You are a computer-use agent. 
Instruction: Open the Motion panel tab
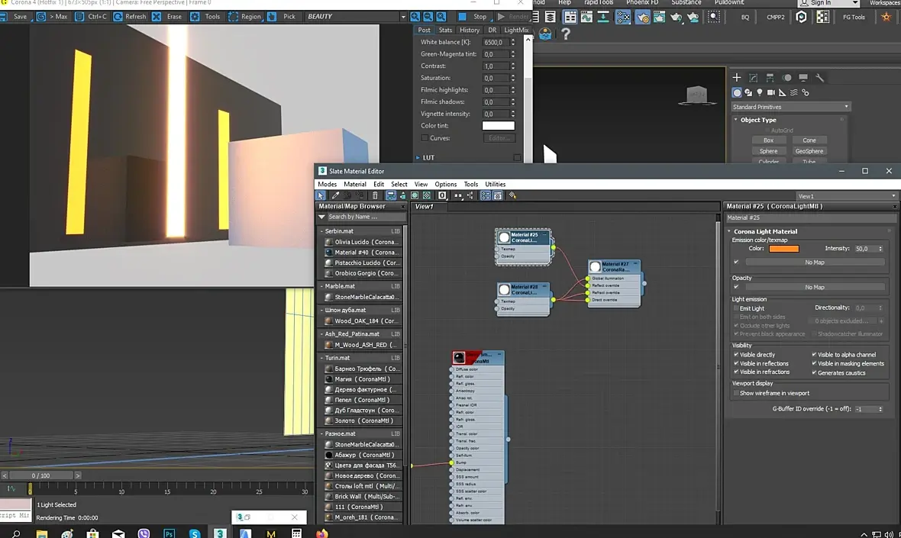click(786, 78)
